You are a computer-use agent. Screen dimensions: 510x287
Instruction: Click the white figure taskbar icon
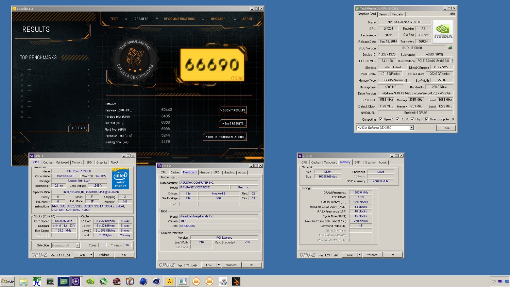coord(223,281)
